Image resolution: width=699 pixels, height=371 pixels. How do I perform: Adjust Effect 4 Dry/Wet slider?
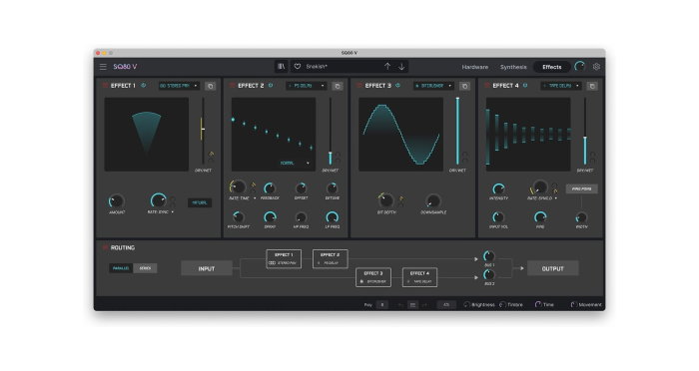585,132
